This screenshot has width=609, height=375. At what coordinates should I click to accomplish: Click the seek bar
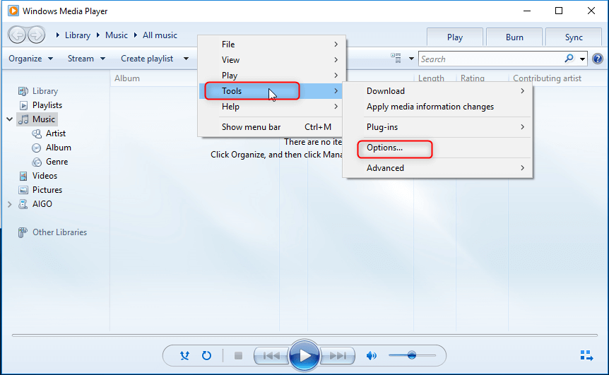[304, 335]
